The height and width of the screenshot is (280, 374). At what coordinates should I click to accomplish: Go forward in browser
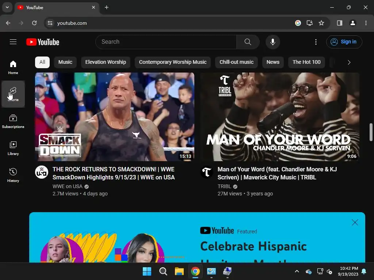point(21,23)
